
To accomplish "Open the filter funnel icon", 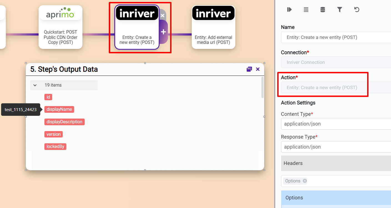I will [339, 10].
